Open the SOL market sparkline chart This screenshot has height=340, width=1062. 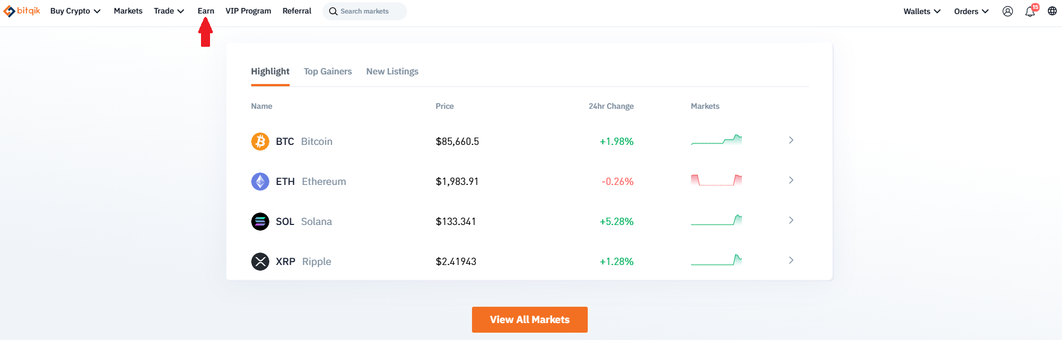(716, 220)
